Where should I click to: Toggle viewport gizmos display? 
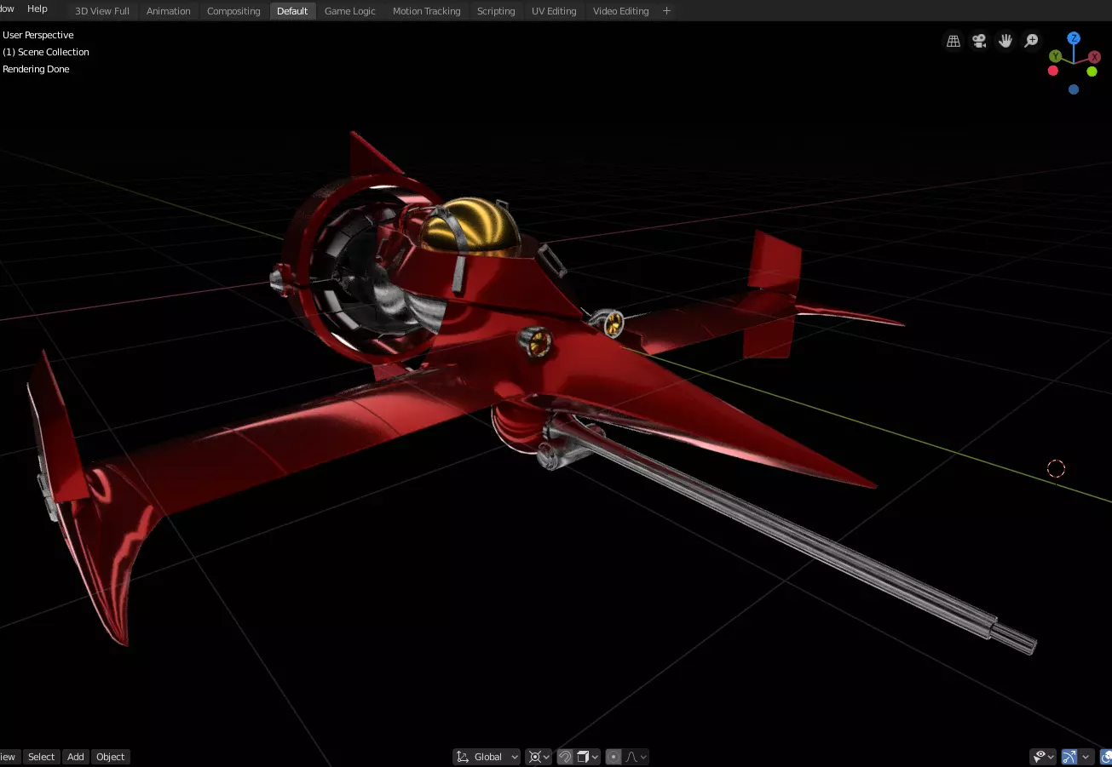1069,757
